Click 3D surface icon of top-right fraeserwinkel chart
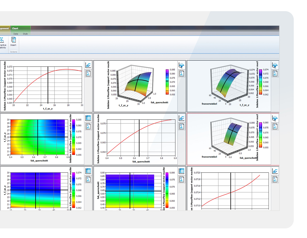The height and width of the screenshot is (238, 307). (x=275, y=65)
